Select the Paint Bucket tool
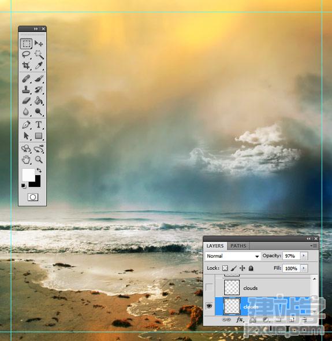Viewport: 332px width, 341px height. [39, 101]
